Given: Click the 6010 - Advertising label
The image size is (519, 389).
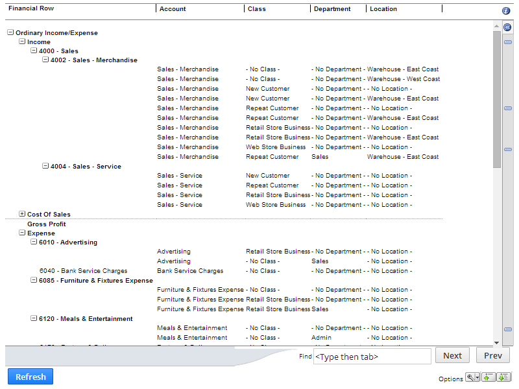Looking at the screenshot, I should point(68,242).
